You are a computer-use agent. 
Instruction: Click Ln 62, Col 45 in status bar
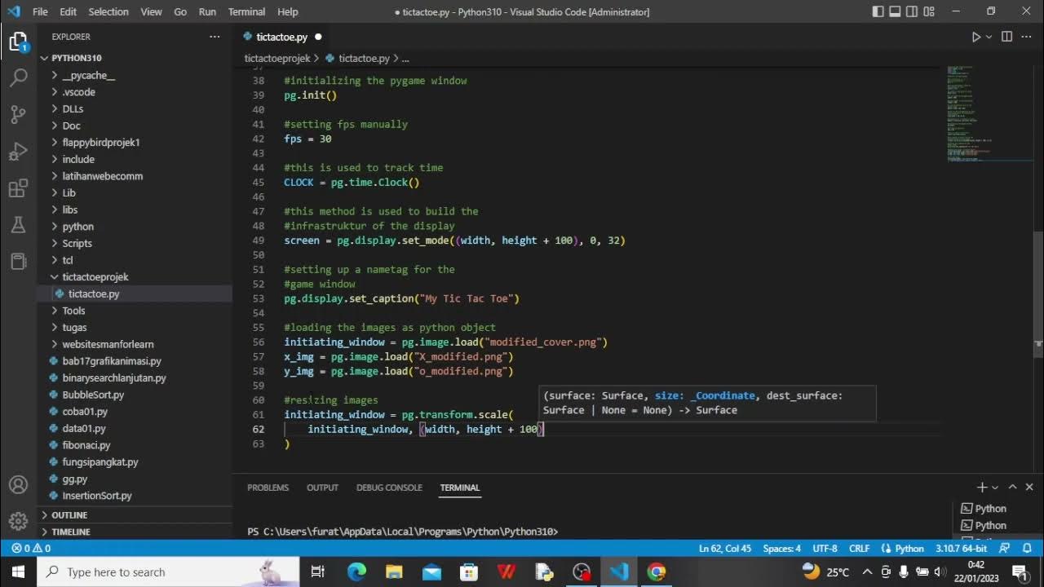coord(725,549)
